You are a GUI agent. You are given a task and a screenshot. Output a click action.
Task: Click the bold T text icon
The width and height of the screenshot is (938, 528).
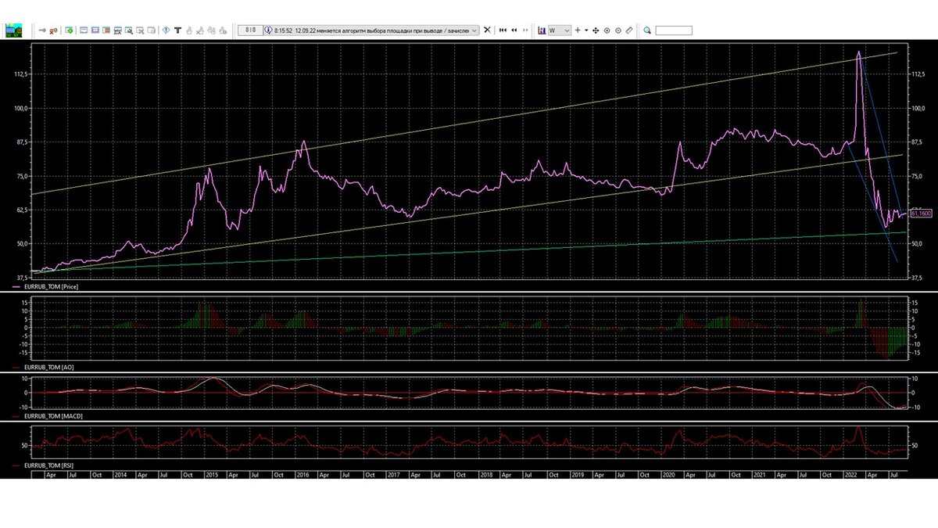(x=177, y=31)
